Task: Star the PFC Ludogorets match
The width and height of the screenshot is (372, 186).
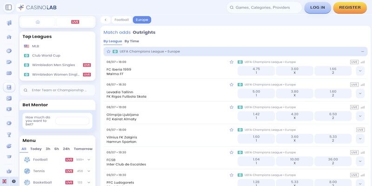Action: click(x=232, y=175)
